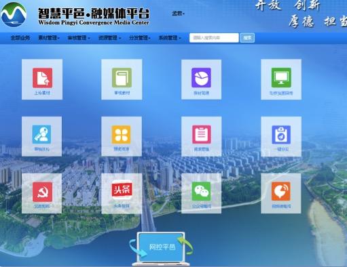The width and height of the screenshot is (347, 267).
Task: Expand the 分发管理 dropdown menu
Action: click(140, 38)
